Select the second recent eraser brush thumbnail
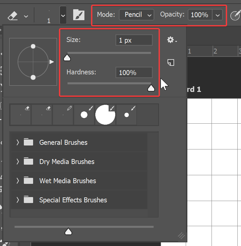The width and height of the screenshot is (241, 246). [x=42, y=115]
